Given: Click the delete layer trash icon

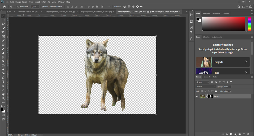Looking at the screenshot, I should click(x=248, y=134).
